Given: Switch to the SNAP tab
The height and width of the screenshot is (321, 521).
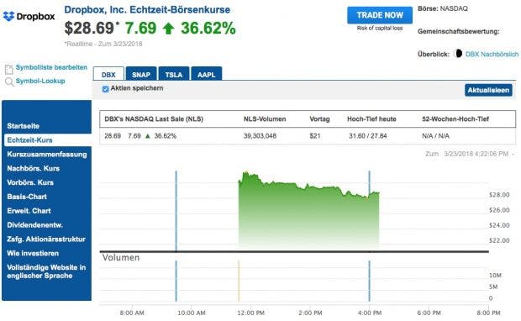Looking at the screenshot, I should (141, 74).
